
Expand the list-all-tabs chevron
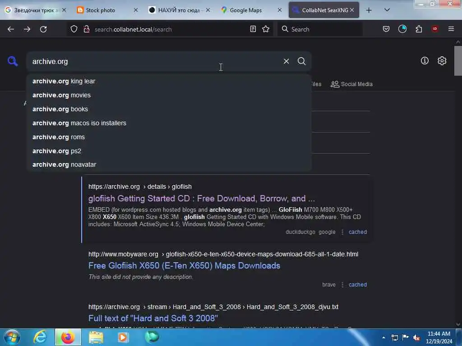coord(387,10)
